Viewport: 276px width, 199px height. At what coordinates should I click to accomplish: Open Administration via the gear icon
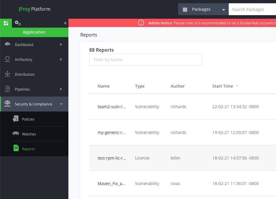(17, 23)
